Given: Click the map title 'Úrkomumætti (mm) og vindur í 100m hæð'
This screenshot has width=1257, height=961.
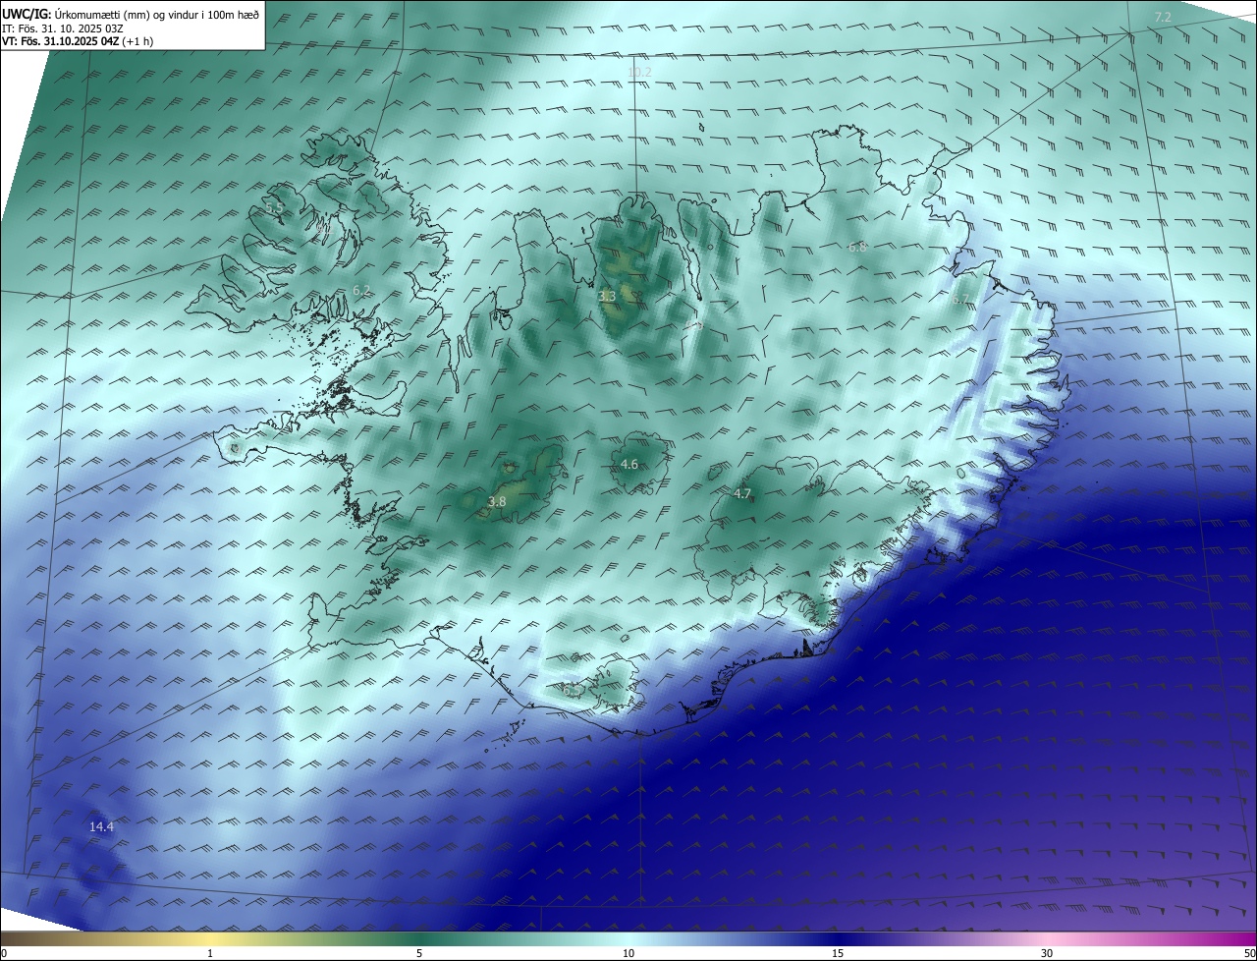Looking at the screenshot, I should coord(156,14).
